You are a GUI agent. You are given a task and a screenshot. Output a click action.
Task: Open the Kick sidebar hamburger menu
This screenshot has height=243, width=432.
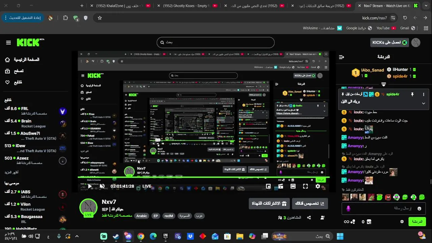(x=8, y=43)
